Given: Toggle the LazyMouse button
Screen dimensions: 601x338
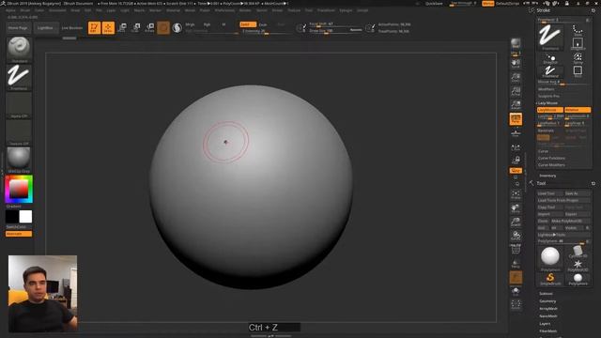Looking at the screenshot, I should click(550, 110).
